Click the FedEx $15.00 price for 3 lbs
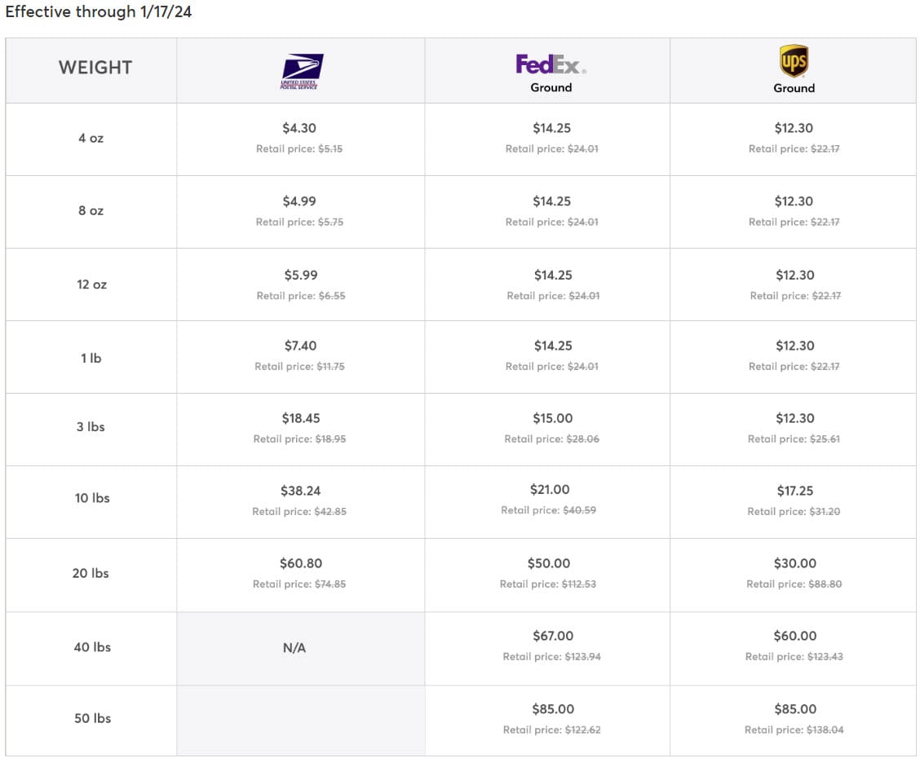This screenshot has width=920, height=758. click(553, 418)
